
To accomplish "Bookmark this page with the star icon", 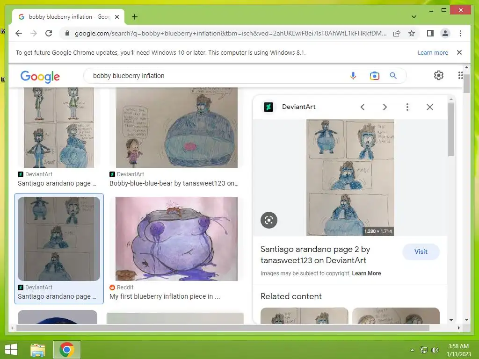I will 412,33.
